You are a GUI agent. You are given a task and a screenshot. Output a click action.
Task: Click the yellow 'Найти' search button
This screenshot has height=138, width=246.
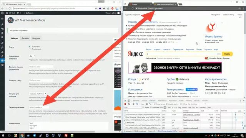[x=227, y=54]
